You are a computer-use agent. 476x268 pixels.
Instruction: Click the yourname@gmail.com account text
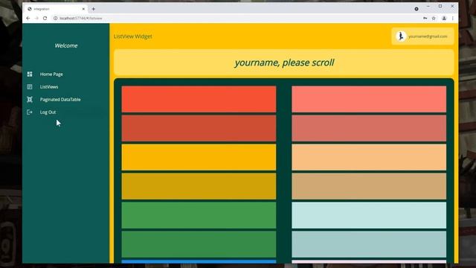point(428,36)
